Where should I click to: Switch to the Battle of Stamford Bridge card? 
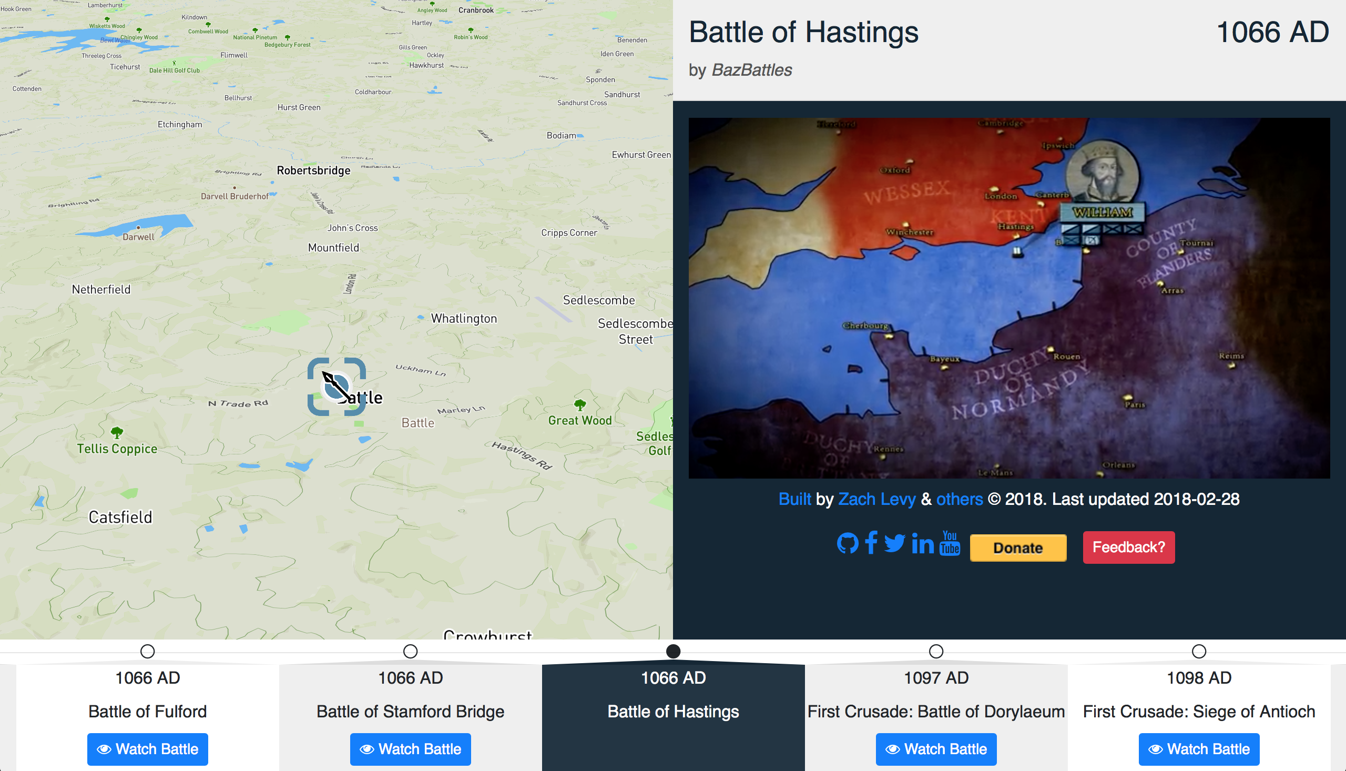pyautogui.click(x=410, y=711)
